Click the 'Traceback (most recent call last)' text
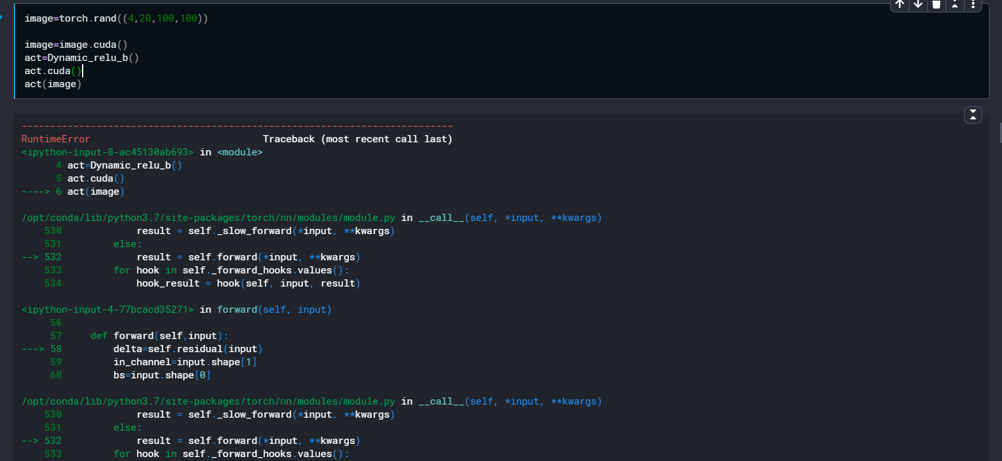Viewport: 1002px width, 461px height. 357,139
